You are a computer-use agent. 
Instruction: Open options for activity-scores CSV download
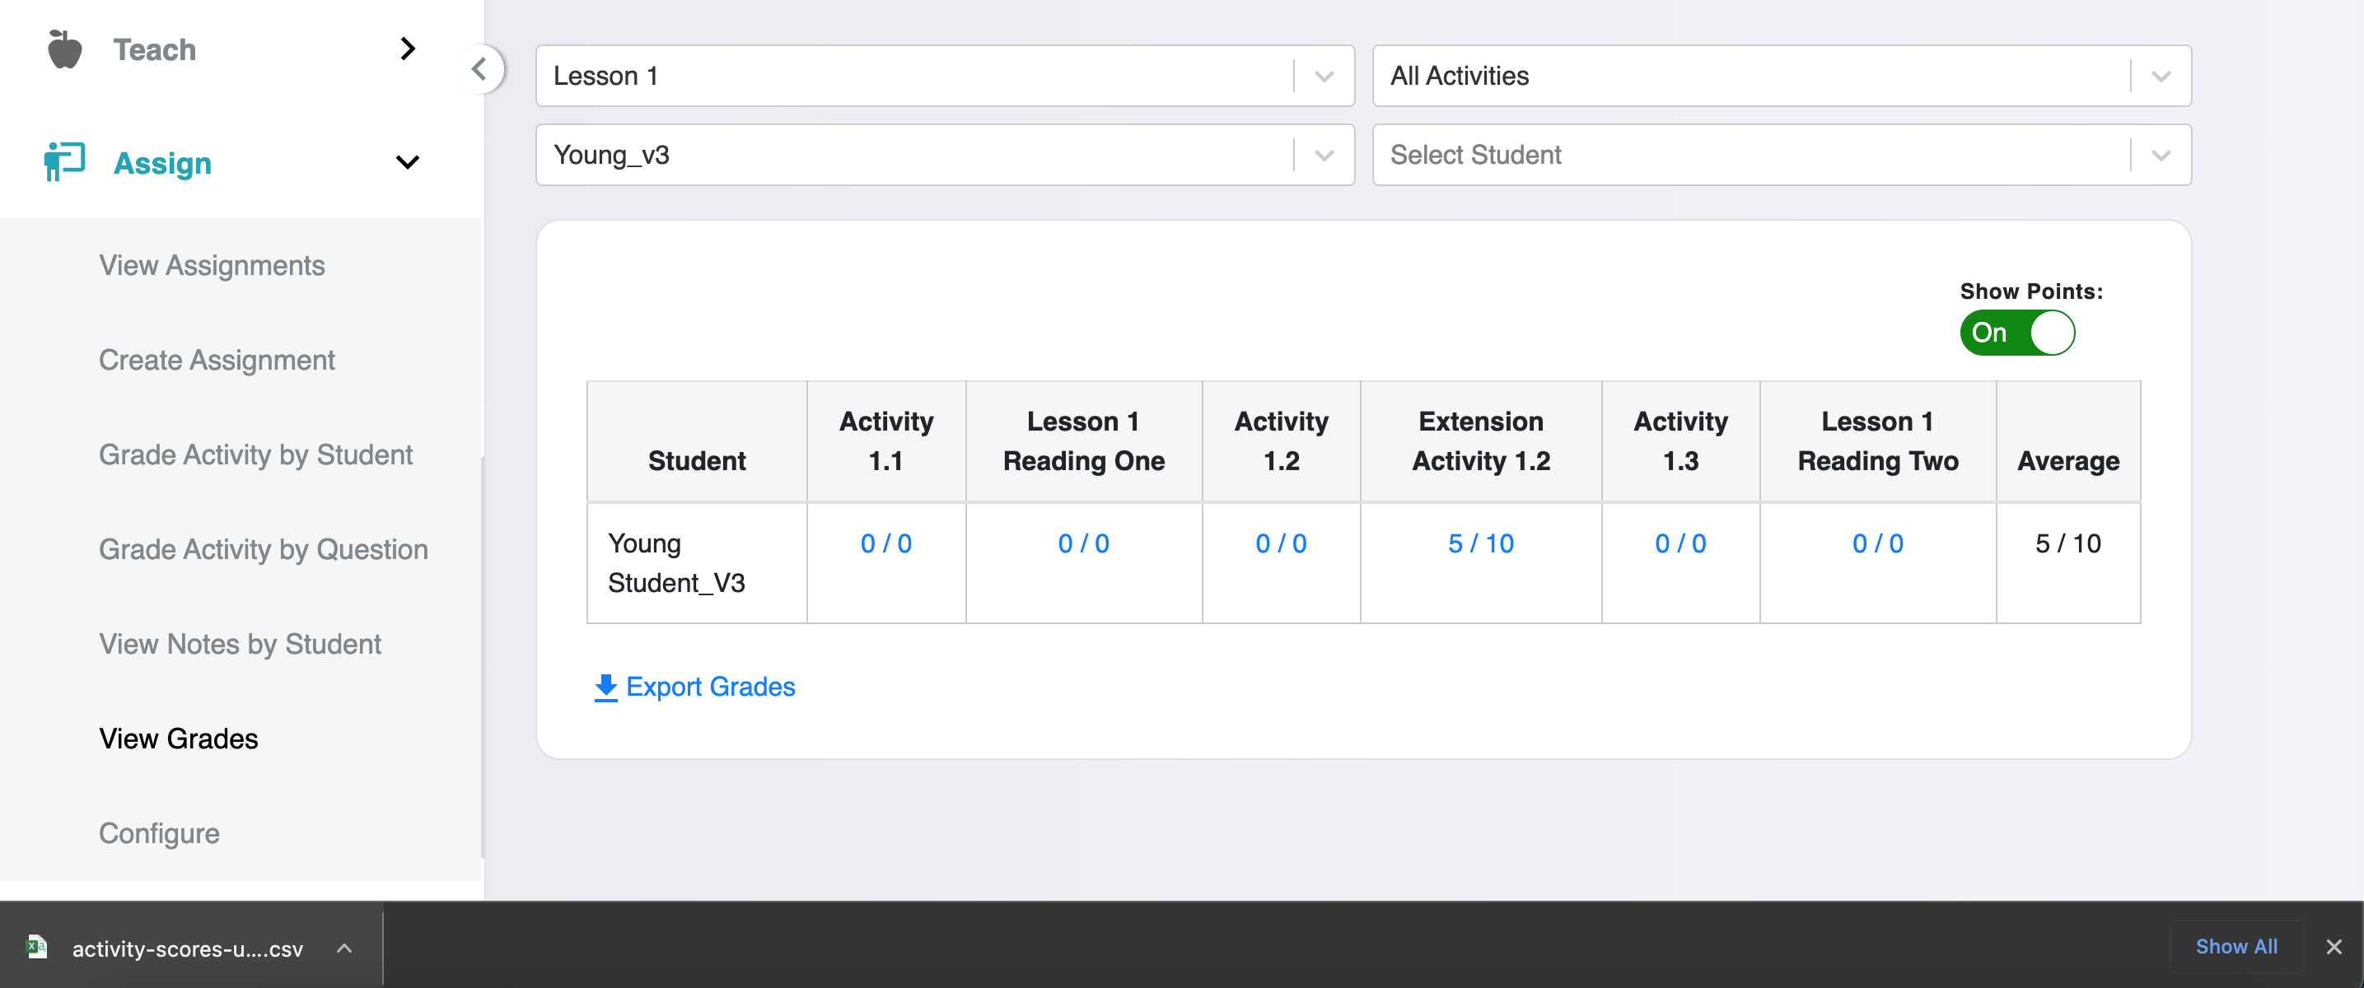tap(344, 948)
